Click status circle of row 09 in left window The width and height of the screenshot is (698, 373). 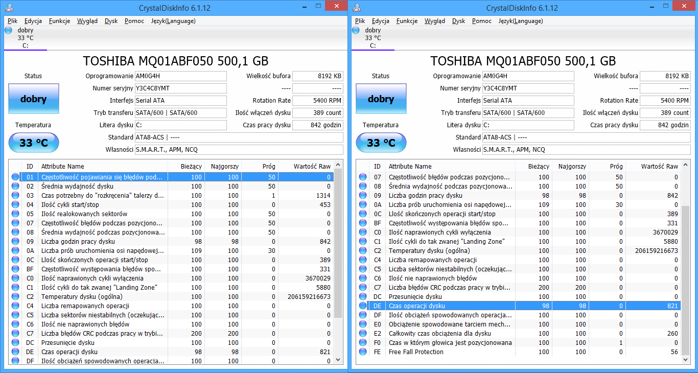pyautogui.click(x=16, y=242)
